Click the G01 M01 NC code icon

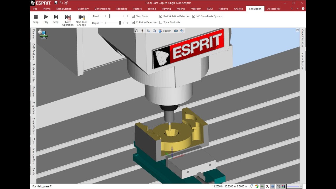(66, 3)
